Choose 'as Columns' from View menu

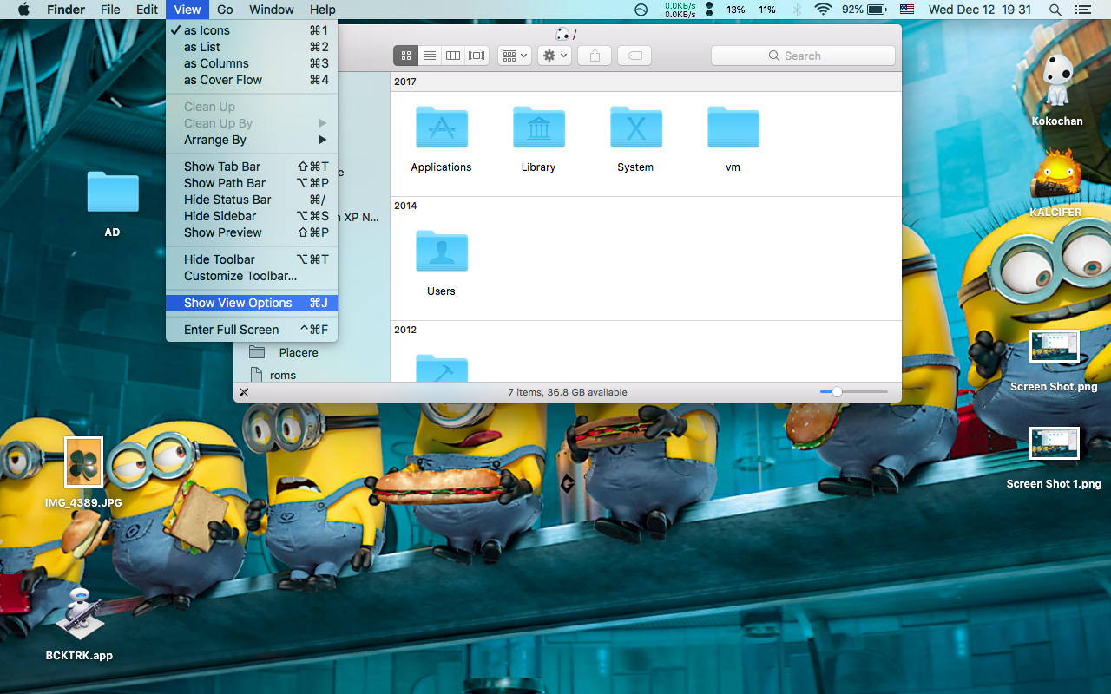point(252,63)
